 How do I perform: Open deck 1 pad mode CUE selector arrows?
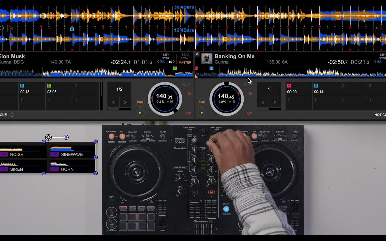click(12, 115)
